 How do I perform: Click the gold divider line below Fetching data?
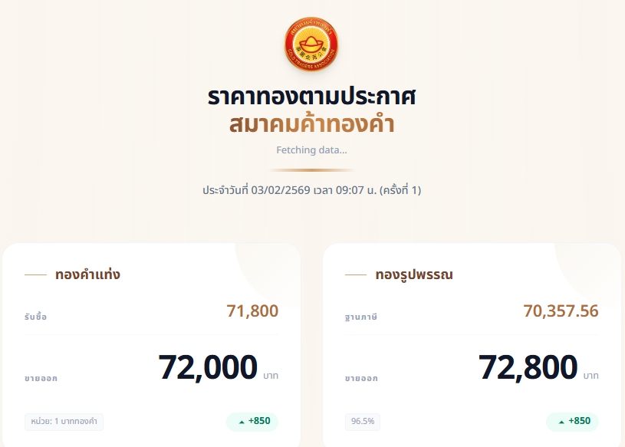pos(311,169)
